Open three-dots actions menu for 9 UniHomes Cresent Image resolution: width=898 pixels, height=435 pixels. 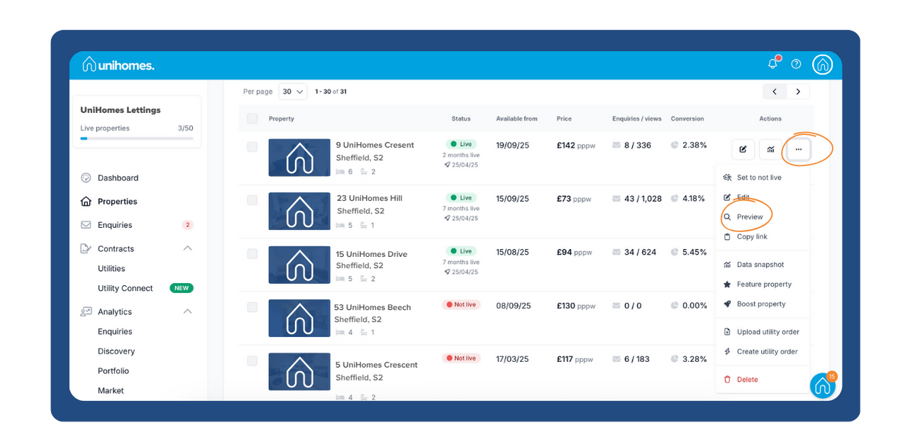799,149
